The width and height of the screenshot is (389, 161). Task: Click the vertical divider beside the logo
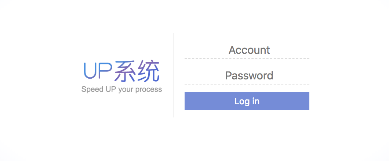point(173,75)
